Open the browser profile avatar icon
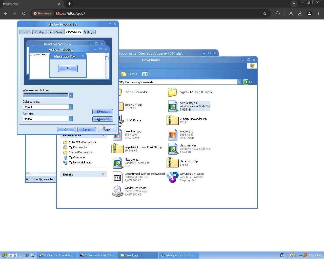The image size is (324, 259). coord(309,13)
